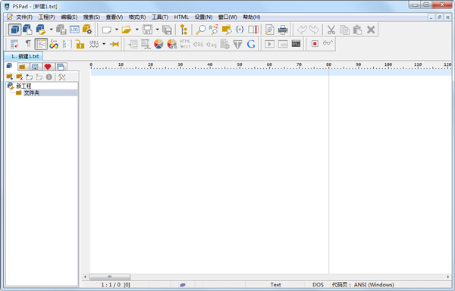Click the matching bracket icon
The width and height of the screenshot is (455, 291).
tap(240, 30)
